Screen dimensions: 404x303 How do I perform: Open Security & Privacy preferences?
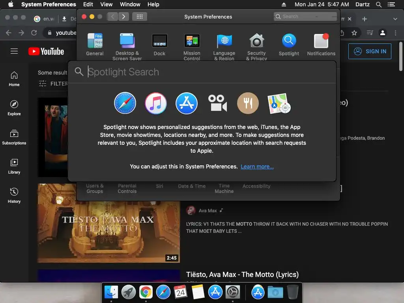[256, 47]
